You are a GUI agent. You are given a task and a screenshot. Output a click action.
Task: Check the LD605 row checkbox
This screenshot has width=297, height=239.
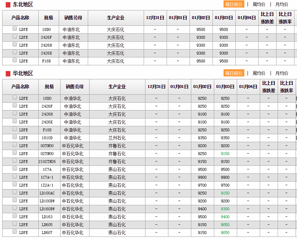15,224
